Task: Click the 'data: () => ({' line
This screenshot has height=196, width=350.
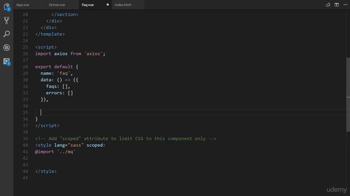Action: [60, 80]
